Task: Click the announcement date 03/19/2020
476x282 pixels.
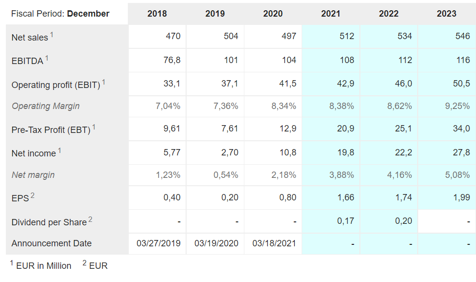Action: click(216, 243)
